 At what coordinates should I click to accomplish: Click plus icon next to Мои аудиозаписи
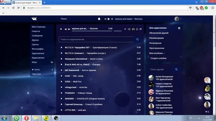(x=179, y=28)
